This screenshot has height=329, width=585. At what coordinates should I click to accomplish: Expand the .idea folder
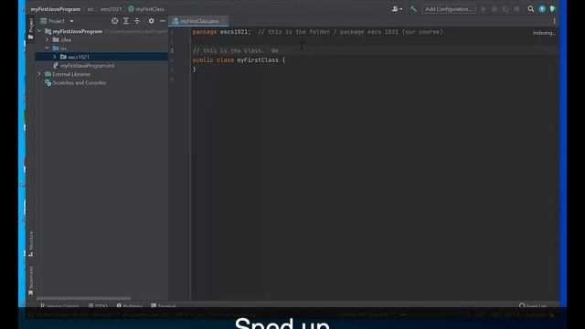click(x=47, y=39)
